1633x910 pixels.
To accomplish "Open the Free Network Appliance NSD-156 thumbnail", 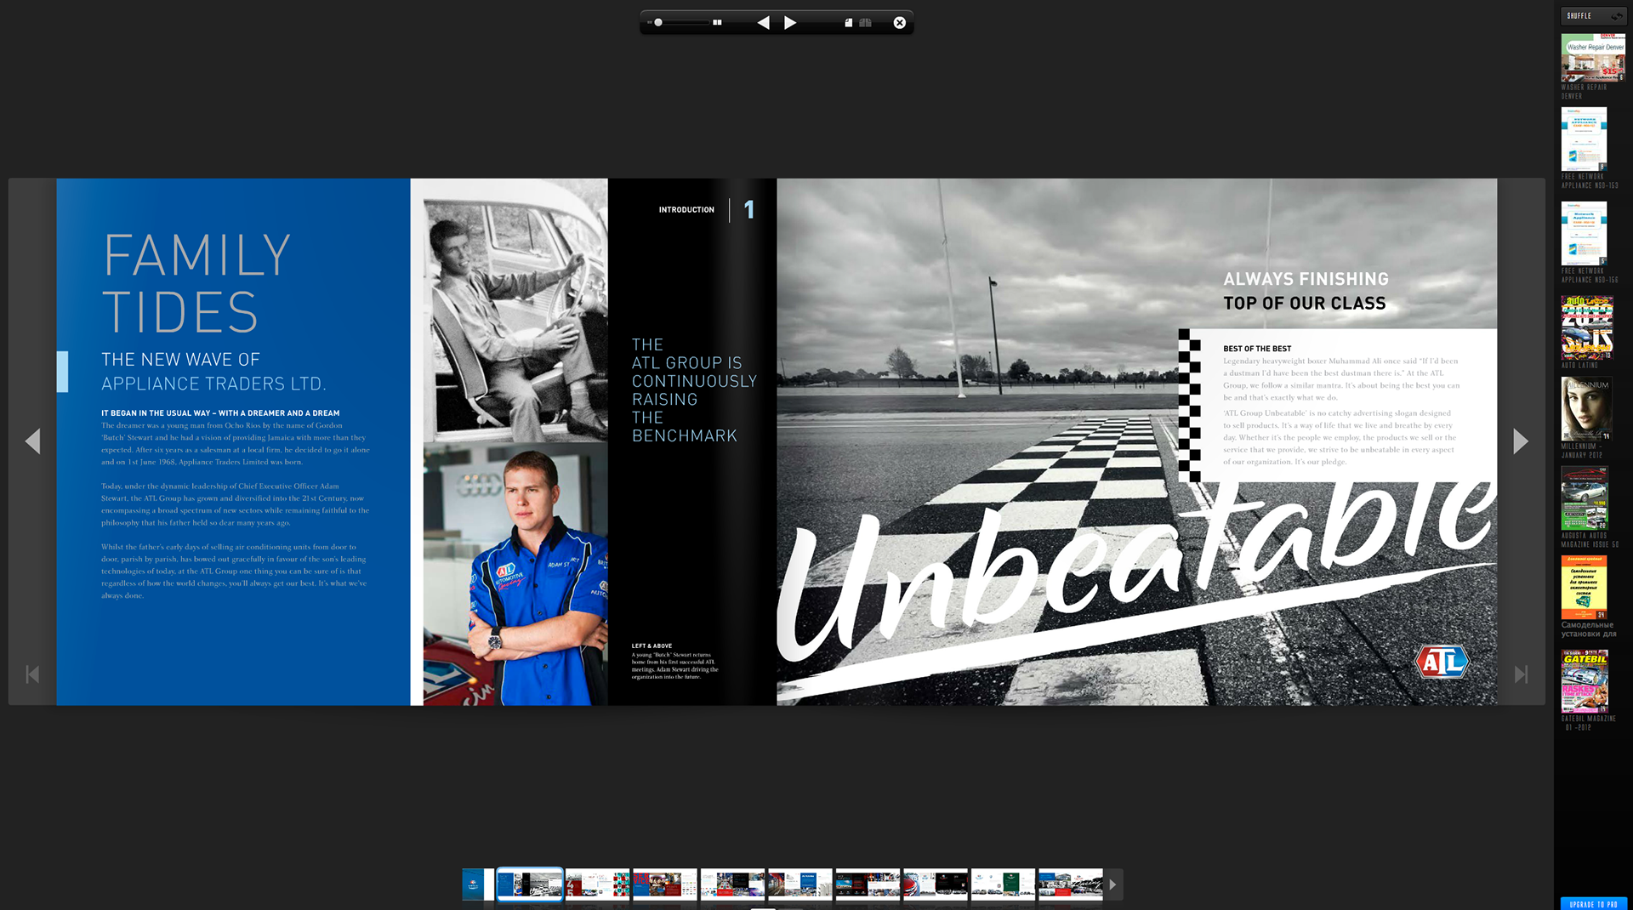I will 1584,234.
